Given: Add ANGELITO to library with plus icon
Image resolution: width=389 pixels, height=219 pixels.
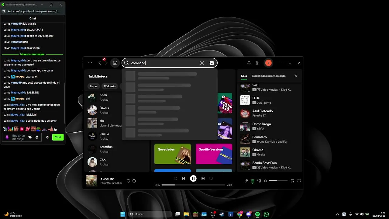Looking at the screenshot, I should tap(134, 181).
